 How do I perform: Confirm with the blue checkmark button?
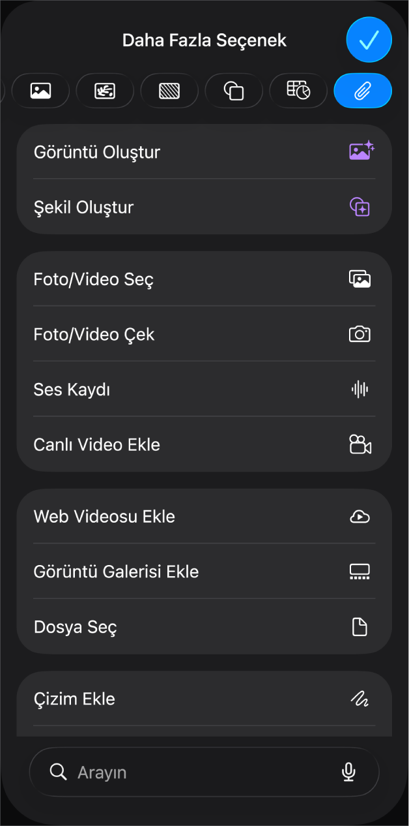[x=369, y=40]
